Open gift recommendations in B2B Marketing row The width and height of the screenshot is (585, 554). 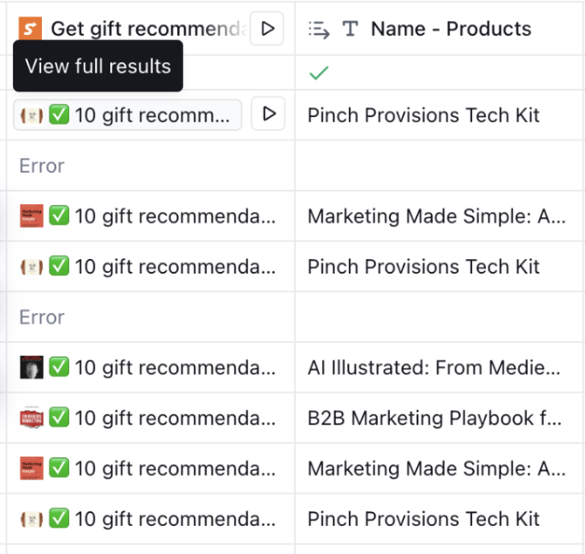[x=151, y=418]
